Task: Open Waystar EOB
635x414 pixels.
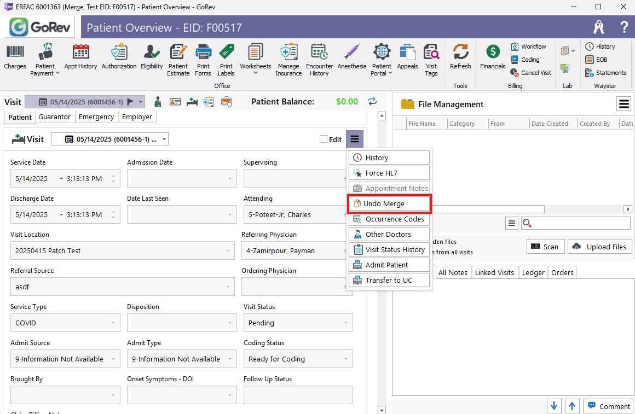Action: click(597, 60)
